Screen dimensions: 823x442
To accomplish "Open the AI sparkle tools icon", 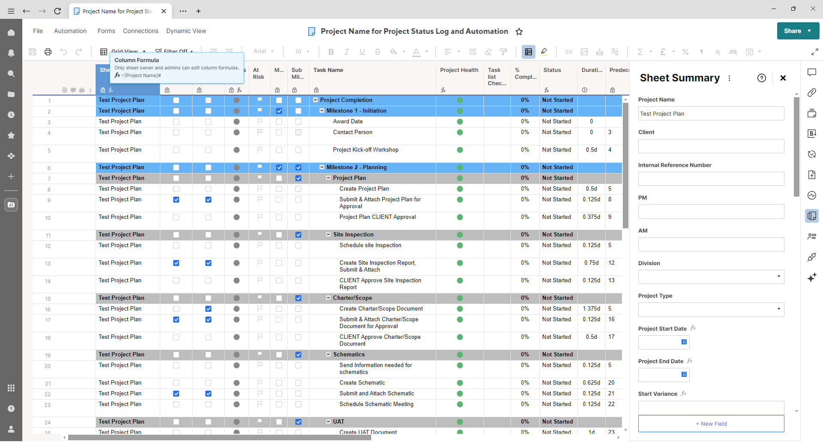I will coord(812,278).
